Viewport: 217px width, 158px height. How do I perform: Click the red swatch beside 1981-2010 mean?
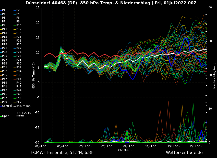(15, 113)
